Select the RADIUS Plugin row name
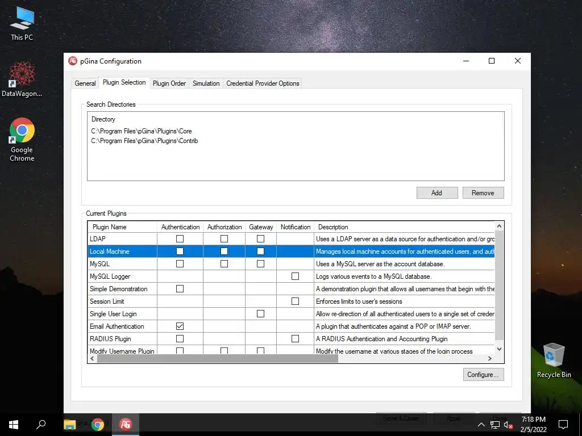 pos(110,339)
